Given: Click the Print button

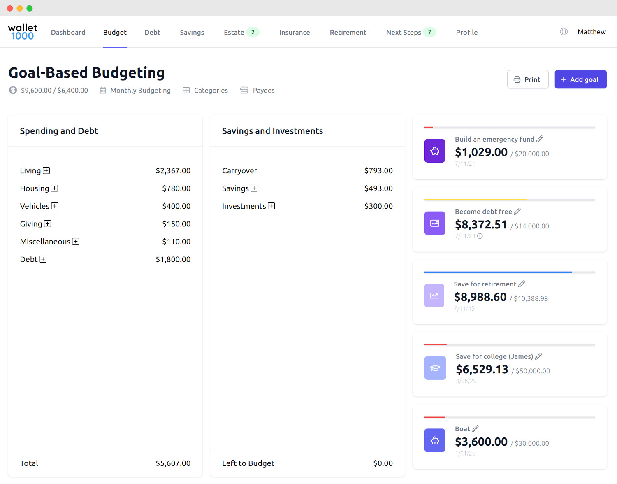Looking at the screenshot, I should tap(528, 79).
